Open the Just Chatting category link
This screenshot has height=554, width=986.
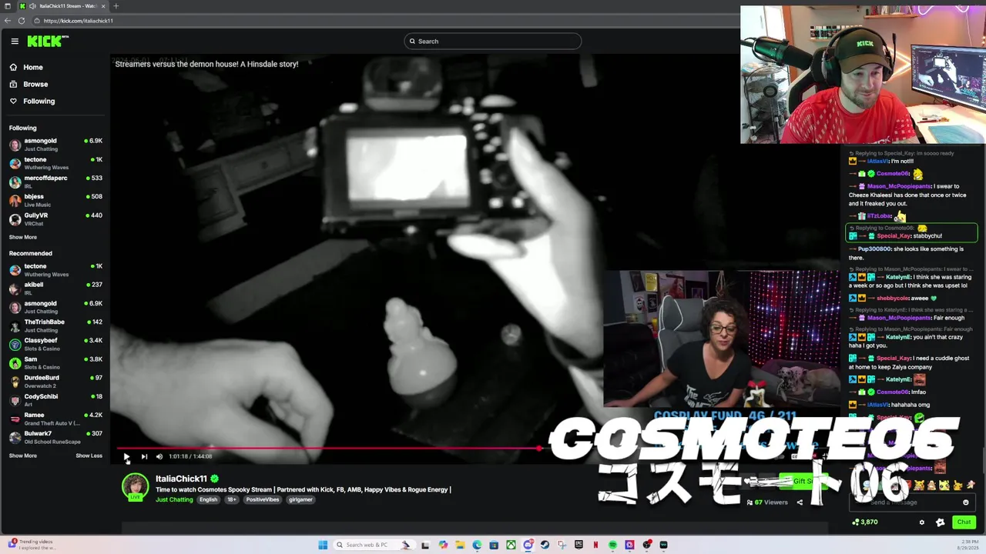pos(174,499)
